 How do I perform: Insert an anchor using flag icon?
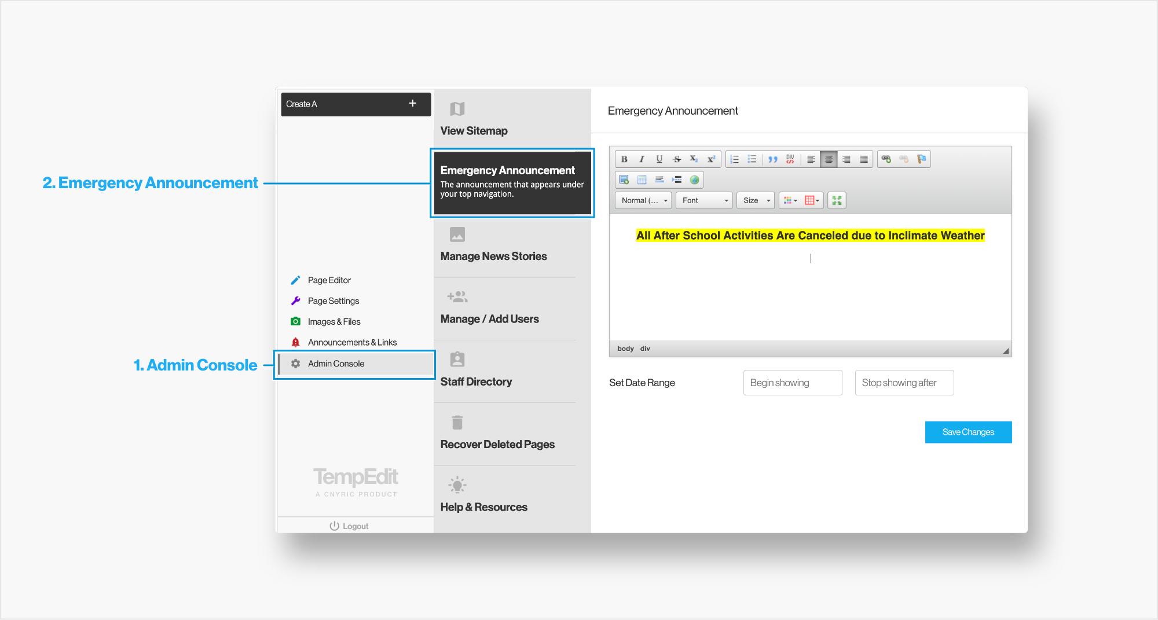pyautogui.click(x=921, y=159)
